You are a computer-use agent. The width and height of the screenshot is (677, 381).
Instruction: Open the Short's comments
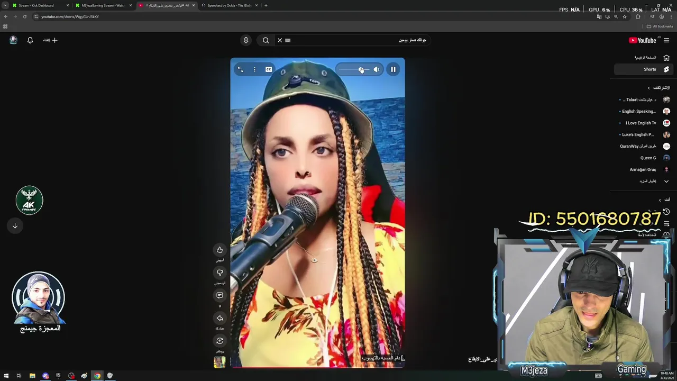pyautogui.click(x=219, y=295)
